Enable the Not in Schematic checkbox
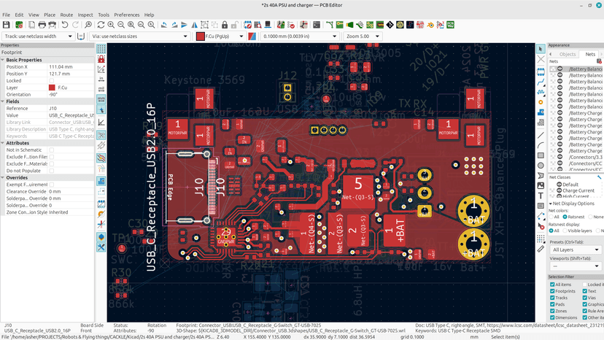 [52, 150]
